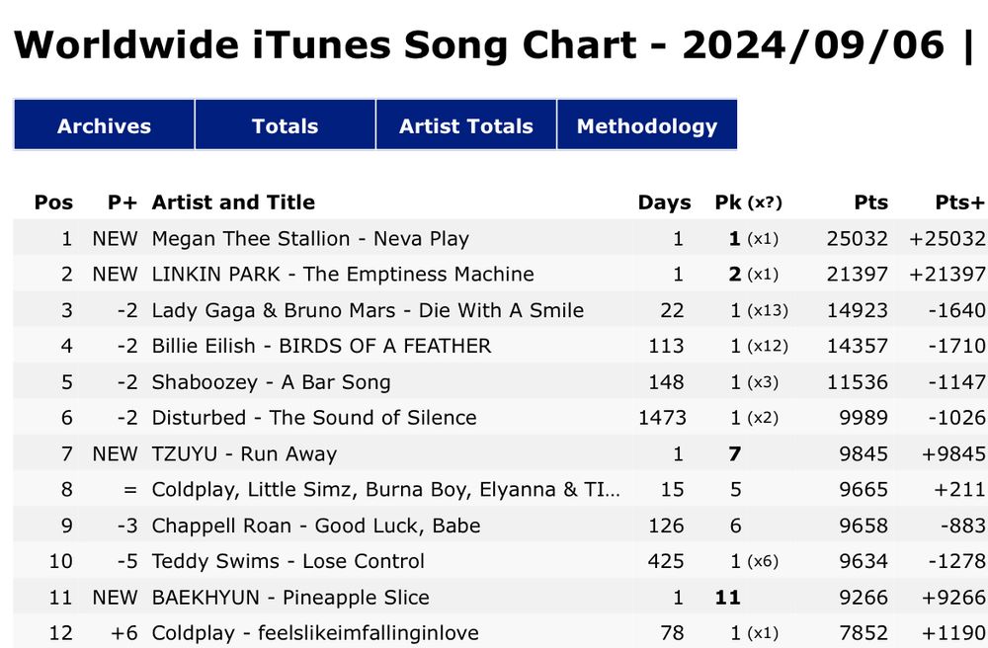Screen dimensions: 988x648
Task: Click the Pts column header
Action: [x=870, y=202]
